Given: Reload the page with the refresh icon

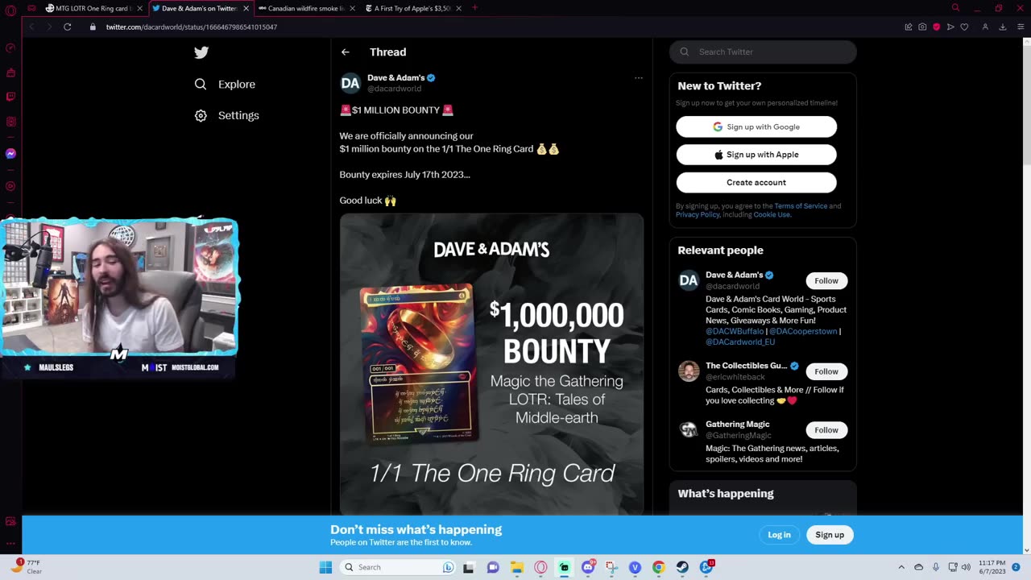Looking at the screenshot, I should tap(68, 27).
